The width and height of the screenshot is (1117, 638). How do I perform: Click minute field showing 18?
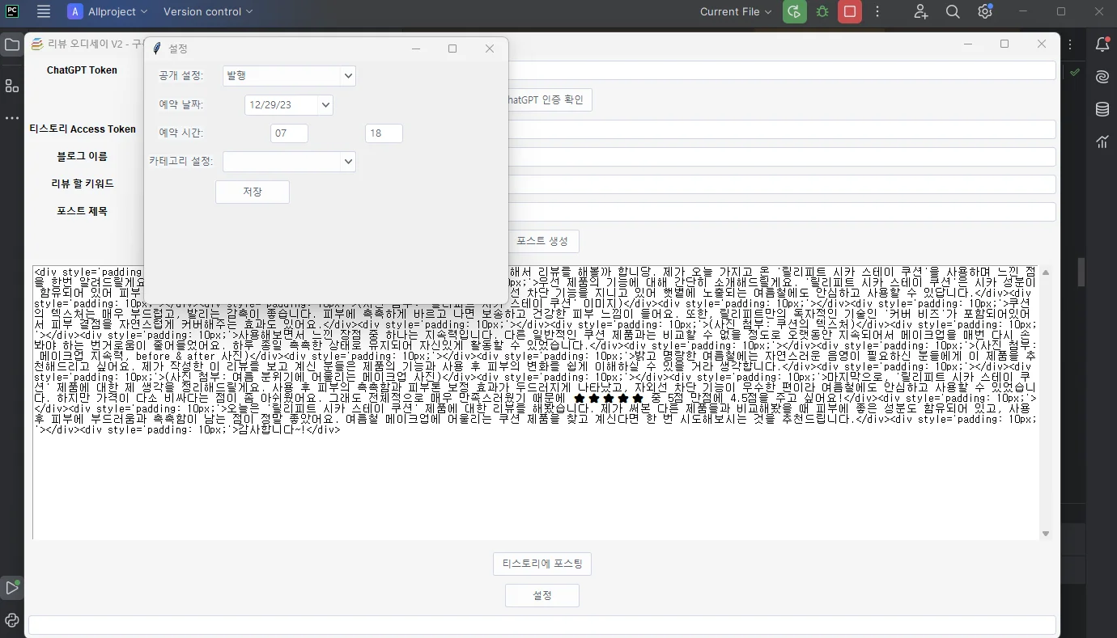point(384,133)
